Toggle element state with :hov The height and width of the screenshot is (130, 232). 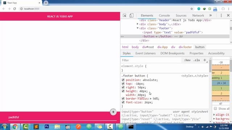[x=187, y=60]
